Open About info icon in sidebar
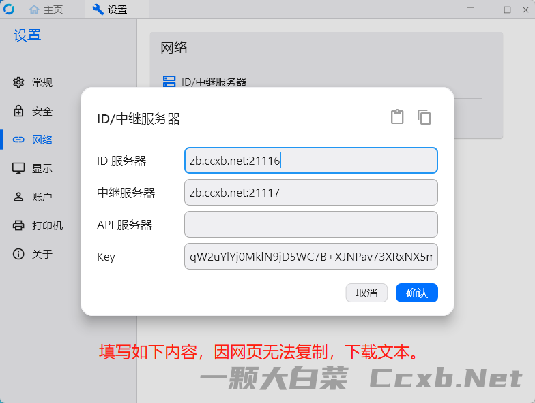 click(x=18, y=254)
